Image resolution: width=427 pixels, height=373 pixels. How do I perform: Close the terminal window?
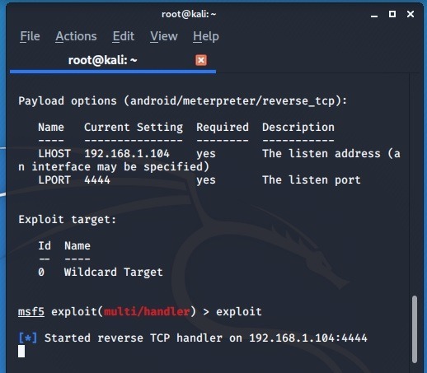[411, 14]
